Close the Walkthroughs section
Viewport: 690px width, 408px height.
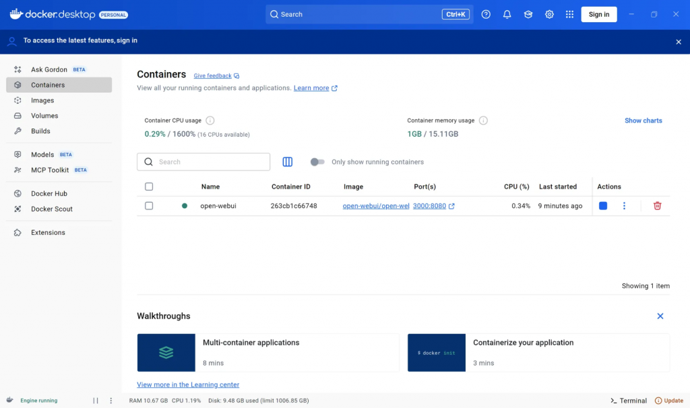(660, 316)
